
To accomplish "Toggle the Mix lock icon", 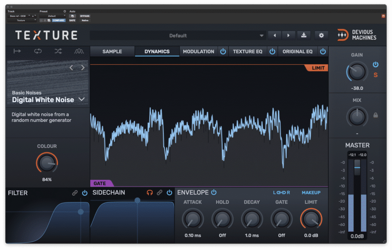I will (x=376, y=115).
